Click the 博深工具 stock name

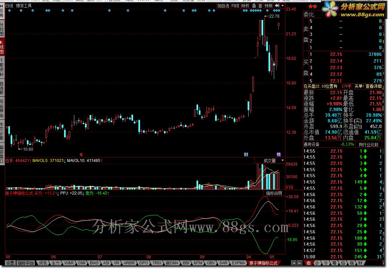pyautogui.click(x=24, y=6)
